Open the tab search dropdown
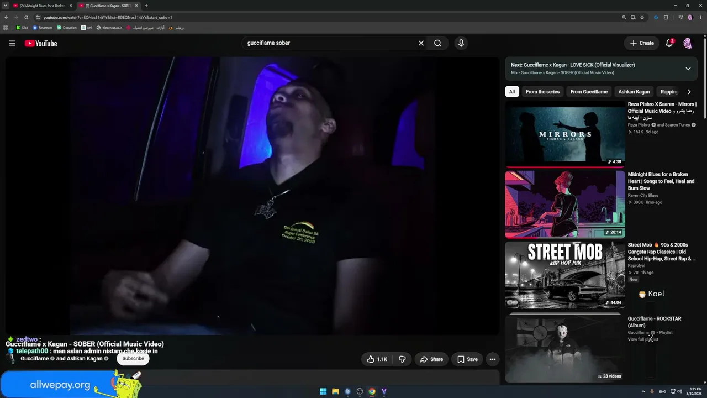Viewport: 707px width, 398px height. 4,6
